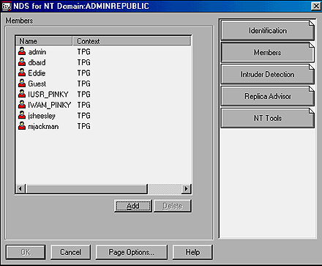Open the Identification page tab
Screen dimensions: 322x266
click(x=268, y=31)
